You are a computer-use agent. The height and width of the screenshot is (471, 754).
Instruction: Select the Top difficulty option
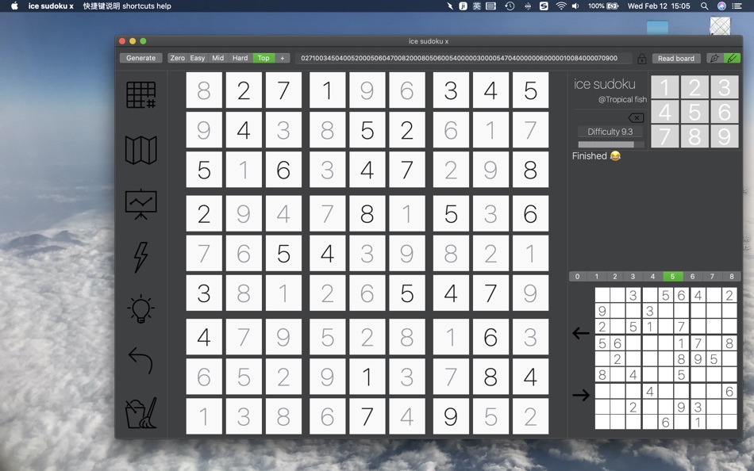(x=264, y=58)
